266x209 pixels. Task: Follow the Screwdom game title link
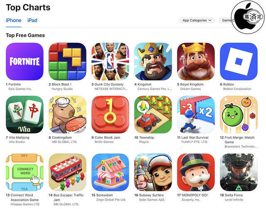pos(104,195)
